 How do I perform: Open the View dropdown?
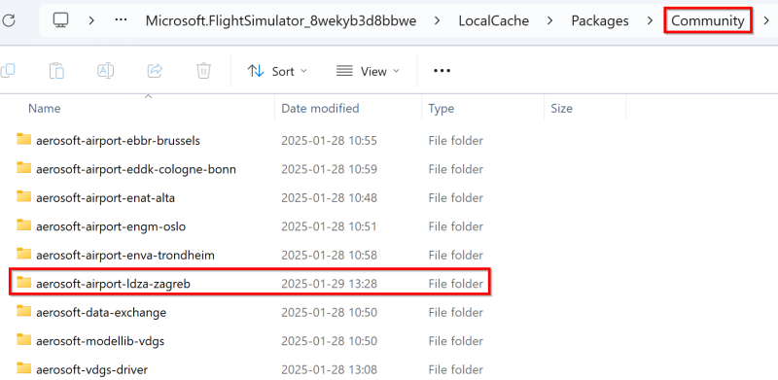368,72
